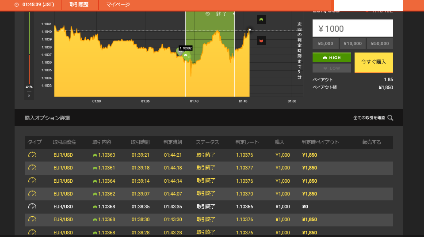Image resolution: width=424 pixels, height=237 pixels.
Task: Select the LOW option
Action: (x=332, y=68)
